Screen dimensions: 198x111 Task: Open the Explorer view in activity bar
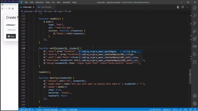pyautogui.click(x=195, y=8)
